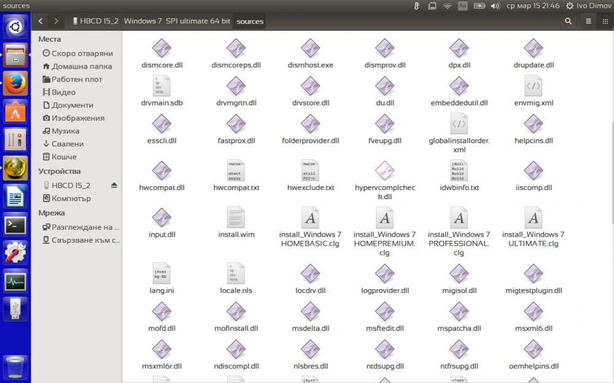This screenshot has width=614, height=383.
Task: Switch to list view icon
Action: (x=588, y=21)
